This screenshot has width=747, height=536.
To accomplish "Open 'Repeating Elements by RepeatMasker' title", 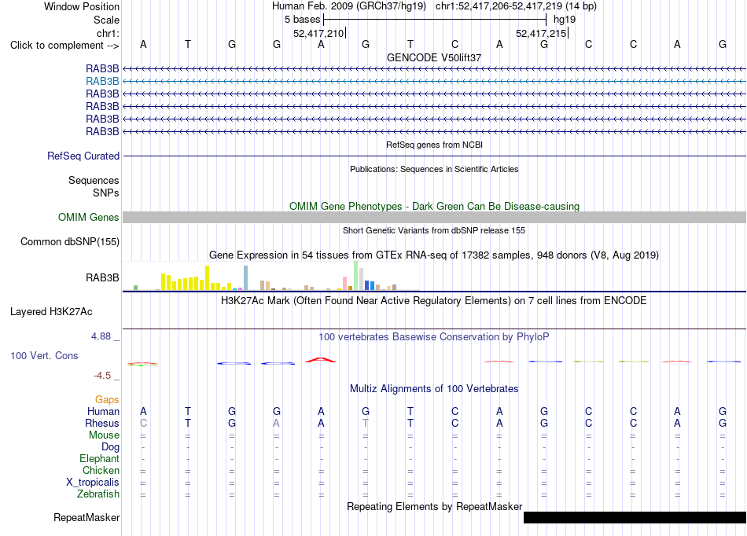I will [x=434, y=506].
